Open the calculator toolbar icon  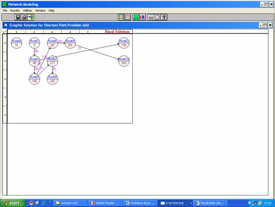point(151,17)
